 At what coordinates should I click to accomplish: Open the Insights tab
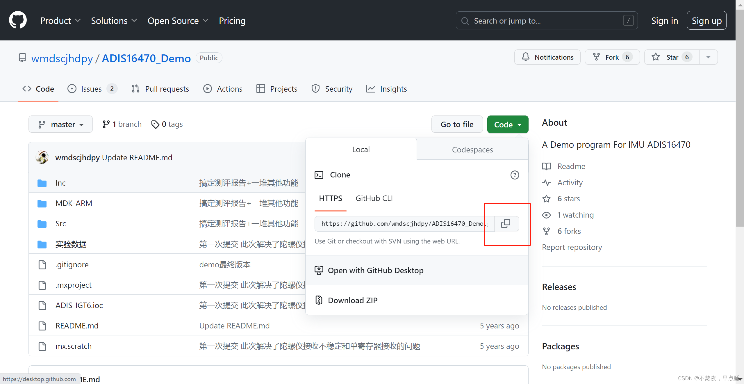pos(386,89)
